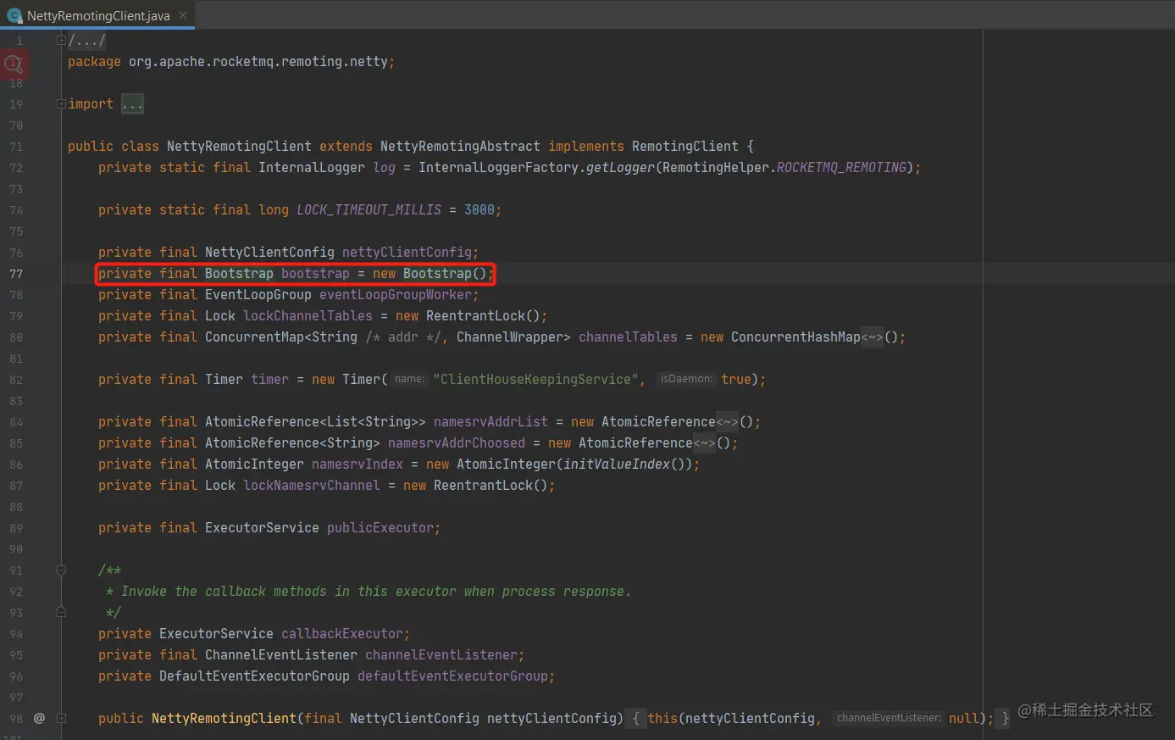Image resolution: width=1175 pixels, height=740 pixels.
Task: Click the RemotingClient interface name on line 71
Action: coord(684,147)
